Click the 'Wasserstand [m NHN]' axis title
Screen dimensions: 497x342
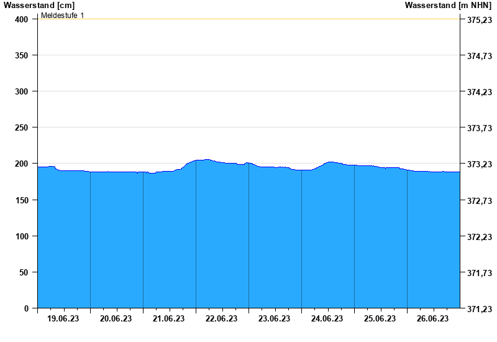448,5
